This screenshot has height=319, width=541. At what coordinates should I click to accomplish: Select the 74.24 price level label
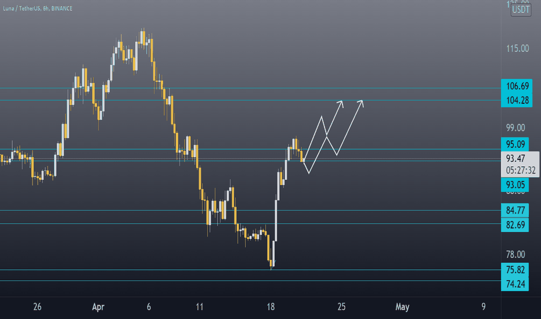point(515,284)
